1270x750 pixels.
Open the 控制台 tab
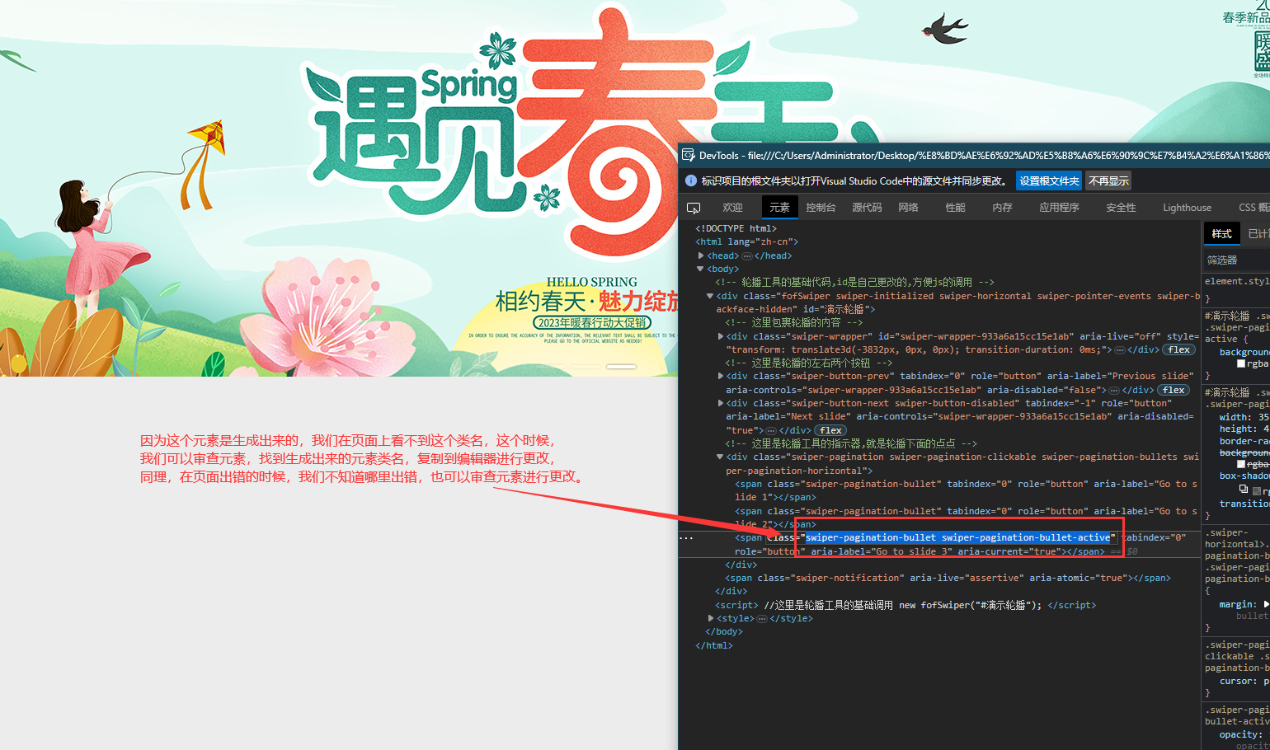[x=821, y=208]
